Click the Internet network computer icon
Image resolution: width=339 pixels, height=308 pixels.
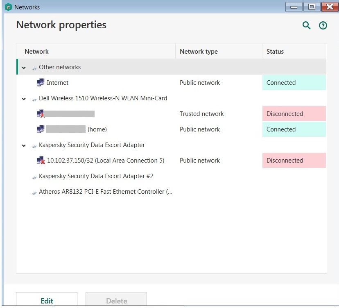click(41, 83)
